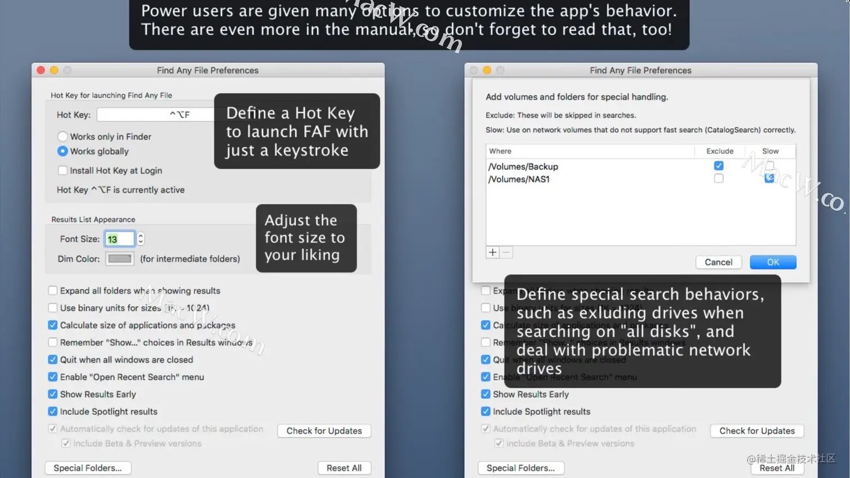This screenshot has height=478, width=850.
Task: Uncheck 'Include Spotlight results' in right window
Action: (486, 412)
